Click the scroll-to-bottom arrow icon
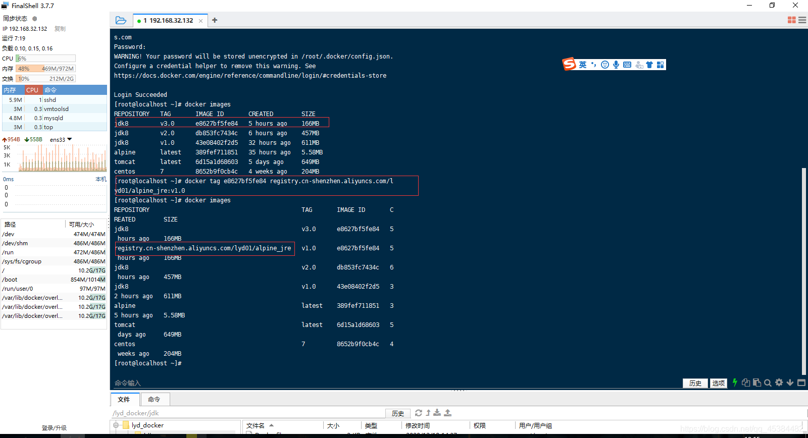The height and width of the screenshot is (438, 808). click(790, 382)
